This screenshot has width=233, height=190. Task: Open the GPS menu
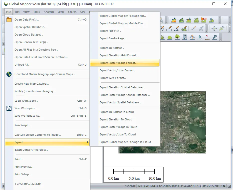[83, 12]
